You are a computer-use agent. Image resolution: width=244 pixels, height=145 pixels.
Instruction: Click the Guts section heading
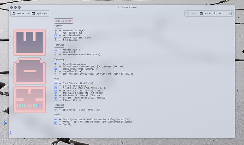coord(57,78)
